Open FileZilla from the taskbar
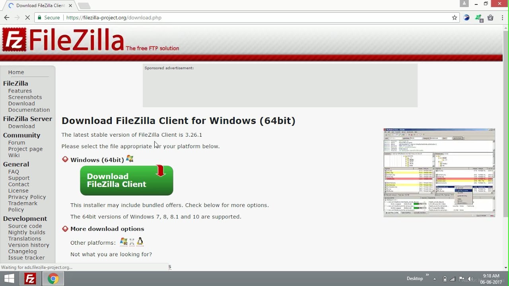509x286 pixels. pos(30,279)
